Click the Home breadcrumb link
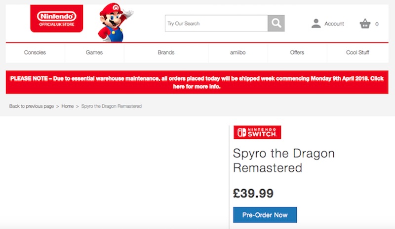This screenshot has width=395, height=229. pyautogui.click(x=67, y=106)
